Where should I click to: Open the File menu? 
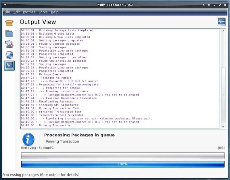pyautogui.click(x=7, y=12)
